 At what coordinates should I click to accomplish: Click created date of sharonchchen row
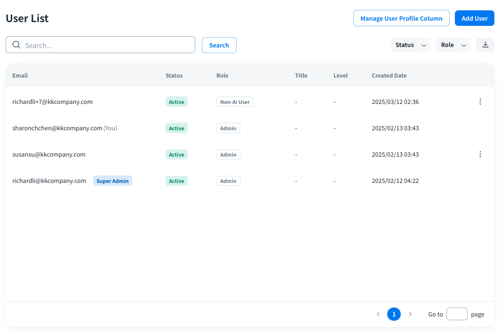tap(395, 128)
